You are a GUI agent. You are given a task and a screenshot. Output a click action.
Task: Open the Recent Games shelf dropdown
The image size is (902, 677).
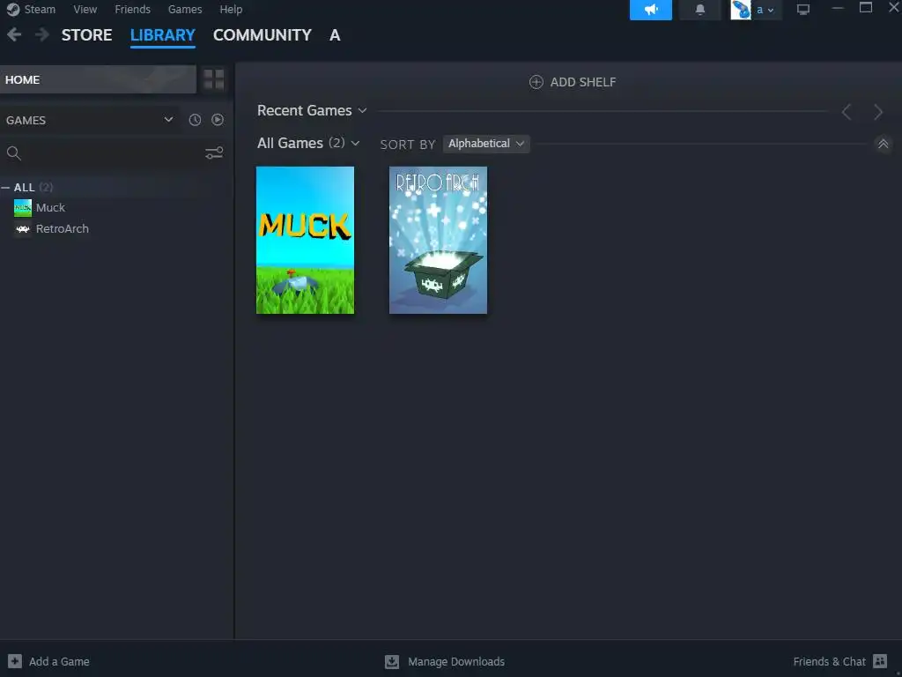tap(362, 110)
